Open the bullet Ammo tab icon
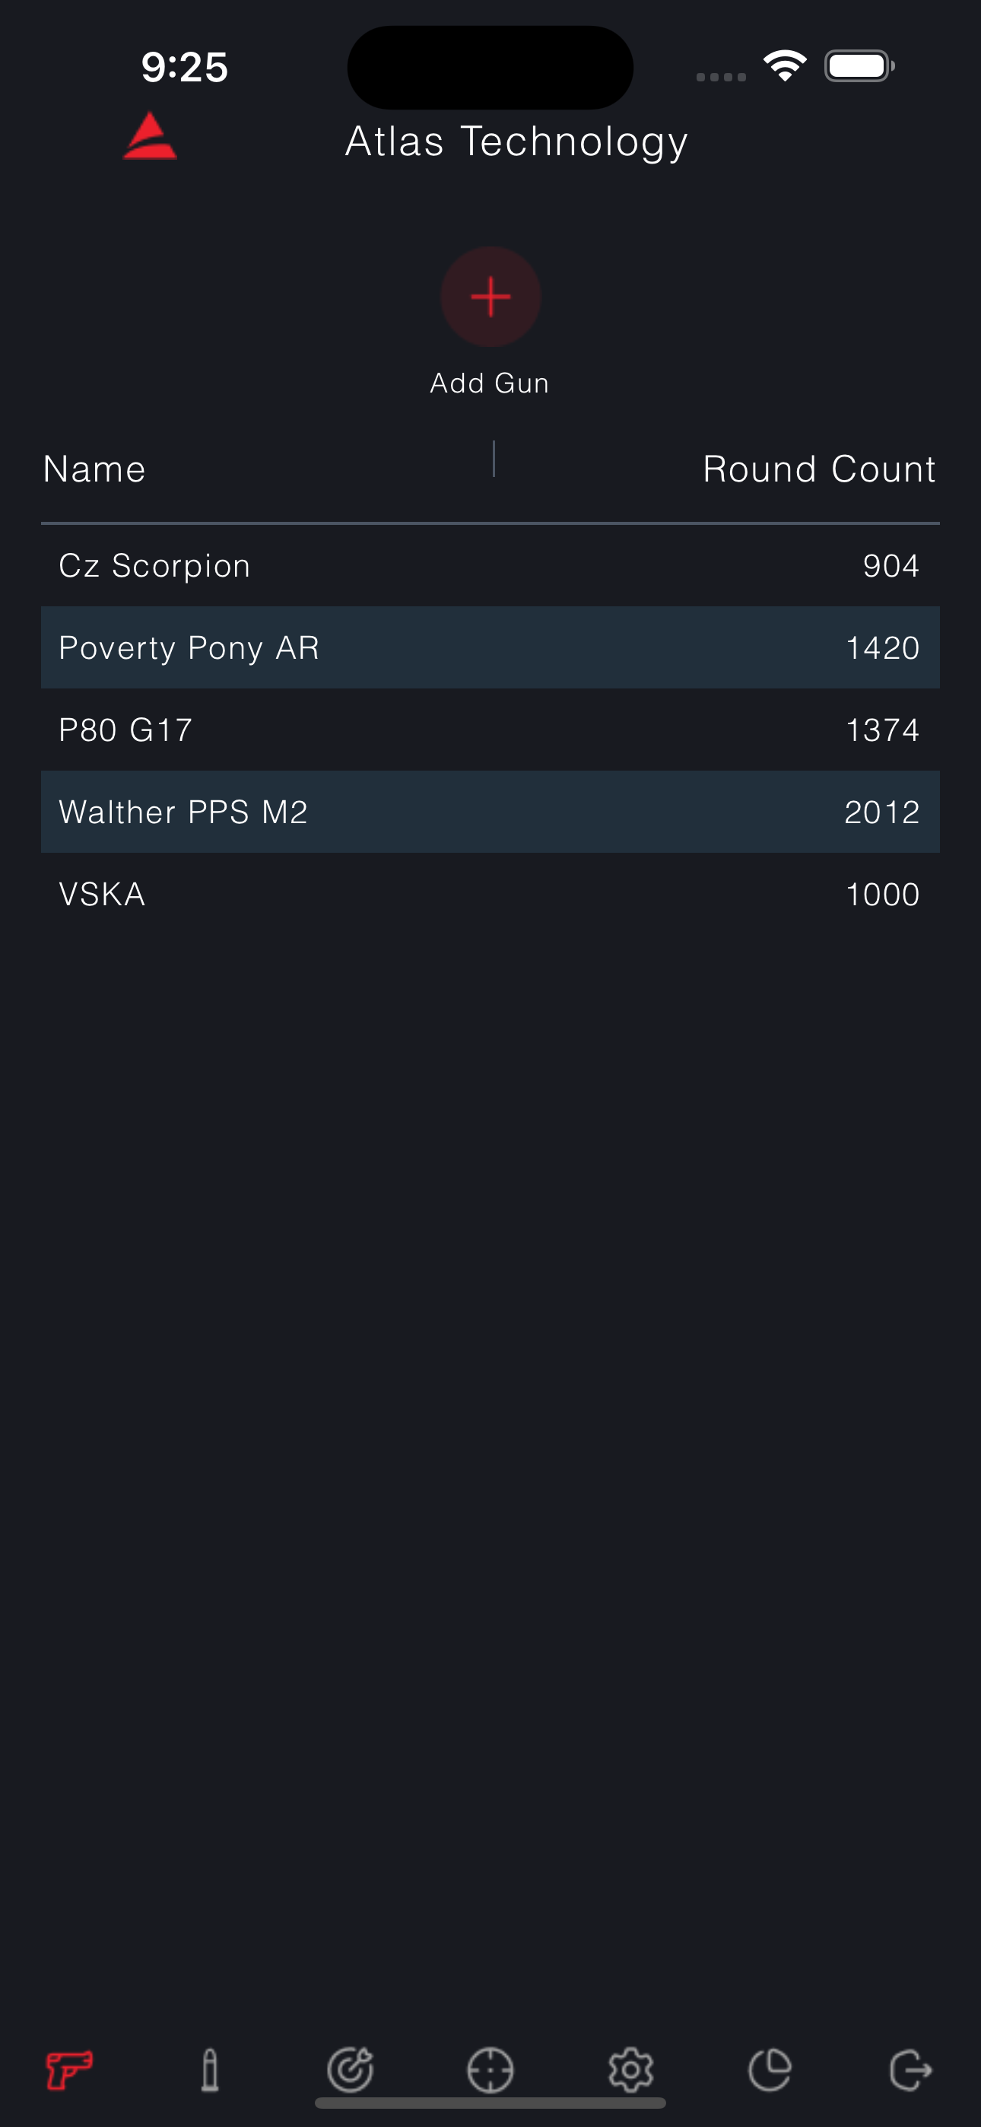Image resolution: width=981 pixels, height=2127 pixels. (x=211, y=2070)
